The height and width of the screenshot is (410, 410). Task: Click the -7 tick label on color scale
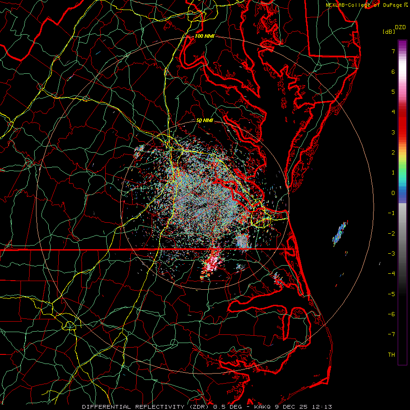click(x=391, y=334)
